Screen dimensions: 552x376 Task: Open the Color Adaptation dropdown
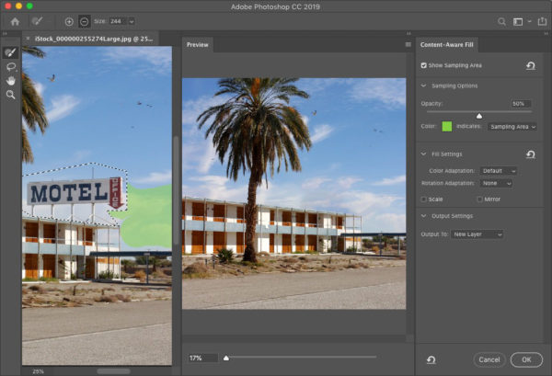(x=498, y=171)
